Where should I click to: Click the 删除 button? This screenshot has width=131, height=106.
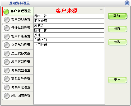click(x=118, y=29)
